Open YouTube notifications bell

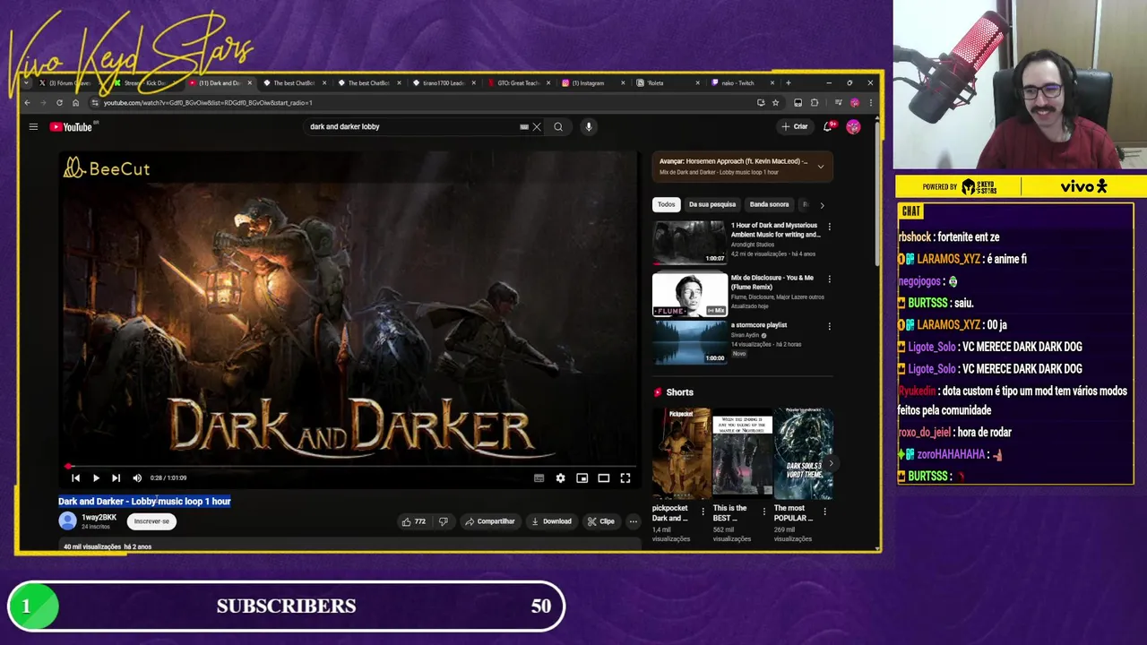[829, 127]
